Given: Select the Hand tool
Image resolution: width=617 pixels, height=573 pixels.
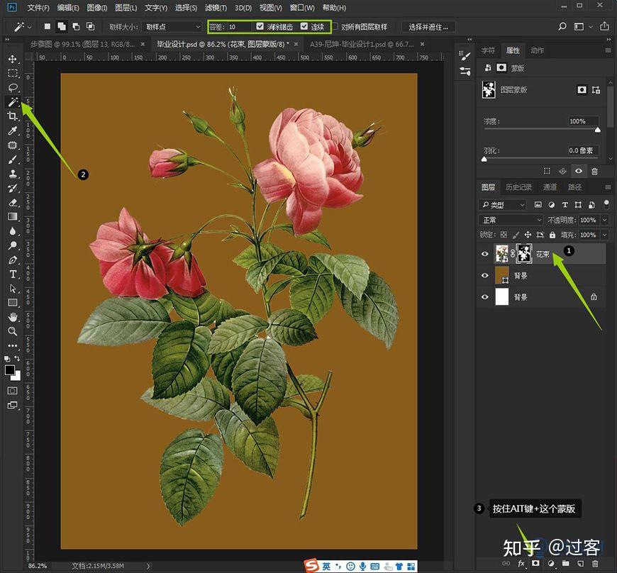Looking at the screenshot, I should point(12,317).
